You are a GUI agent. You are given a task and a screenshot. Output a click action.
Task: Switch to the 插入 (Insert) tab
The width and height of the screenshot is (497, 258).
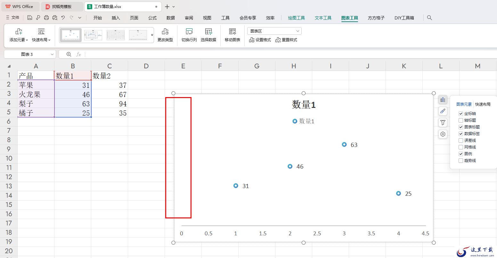[x=116, y=18]
